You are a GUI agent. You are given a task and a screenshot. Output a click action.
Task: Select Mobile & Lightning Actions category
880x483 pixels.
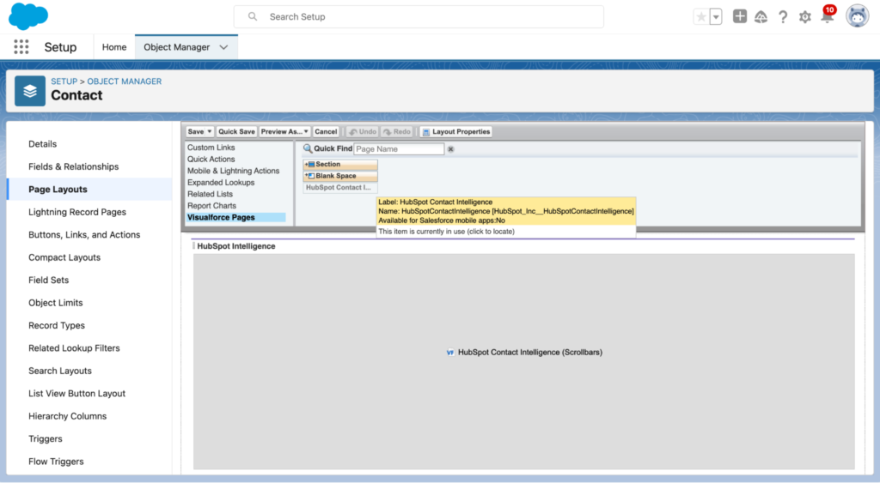pyautogui.click(x=233, y=171)
